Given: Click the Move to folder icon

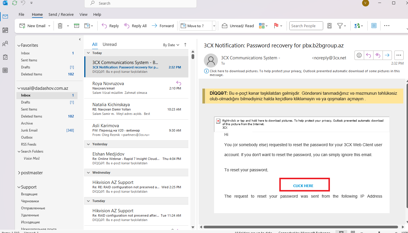Looking at the screenshot, I should click(x=87, y=26).
